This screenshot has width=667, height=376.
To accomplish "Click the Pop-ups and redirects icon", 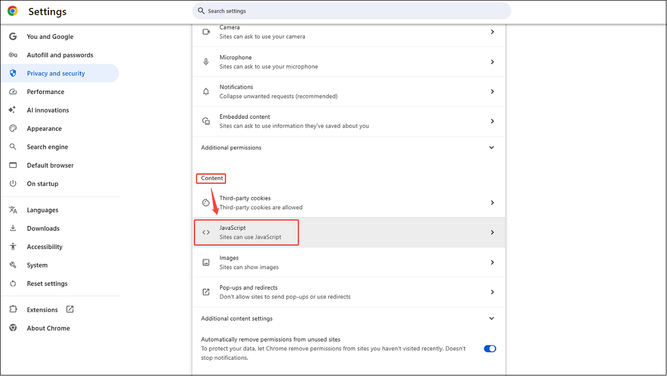I will click(206, 292).
